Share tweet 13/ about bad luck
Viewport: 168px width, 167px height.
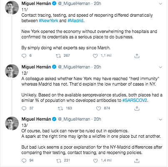(137, 161)
